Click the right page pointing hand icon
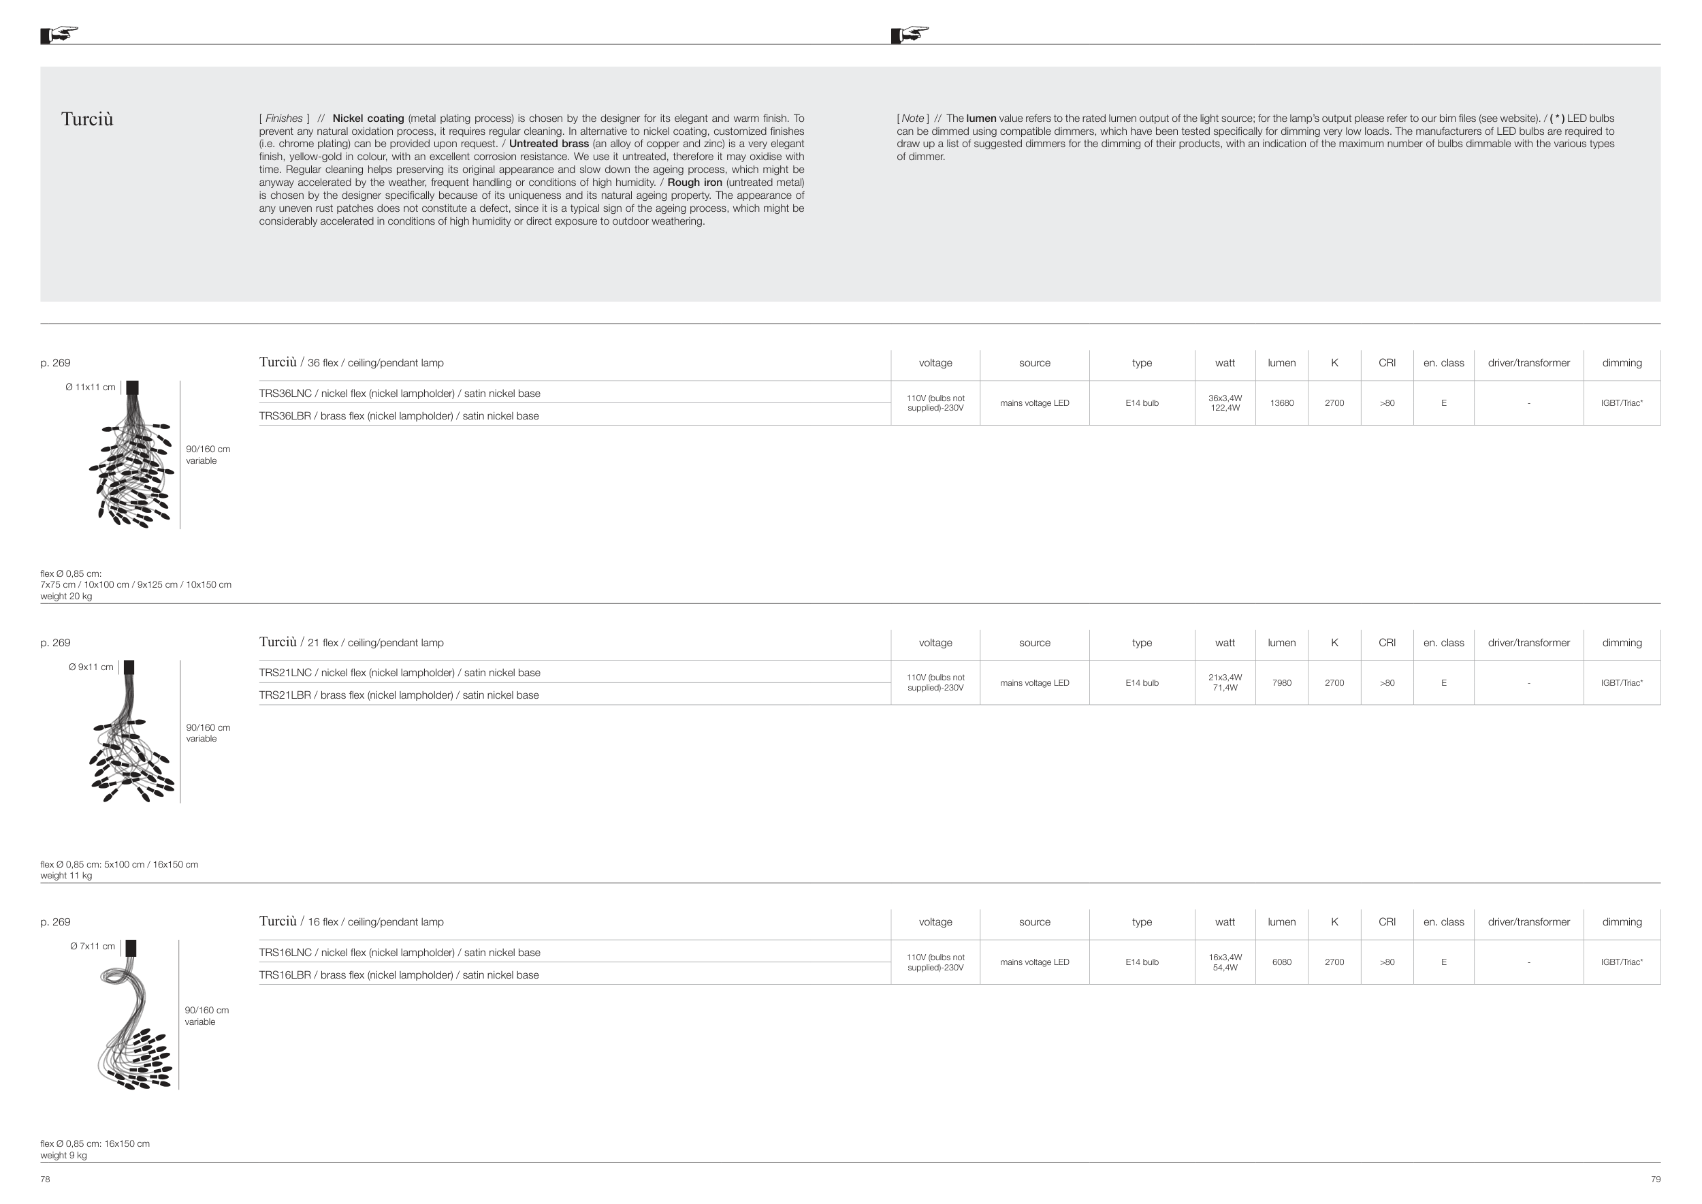This screenshot has height=1204, width=1702. [x=910, y=34]
